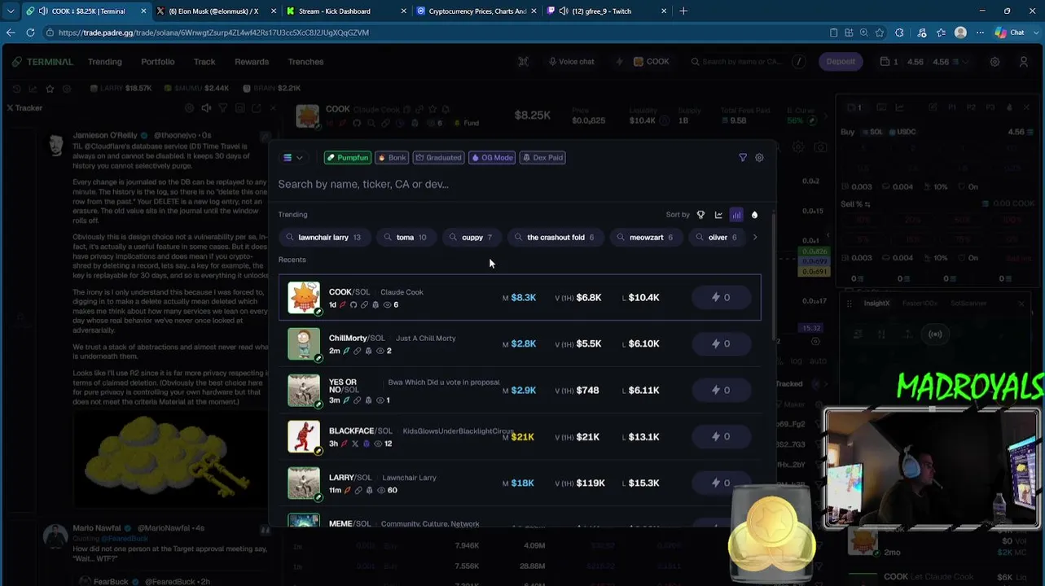Image resolution: width=1045 pixels, height=586 pixels.
Task: Sort results by trophy ranking icon
Action: coord(700,215)
